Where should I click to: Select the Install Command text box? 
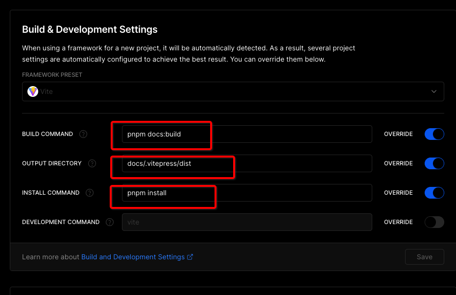[x=247, y=193]
